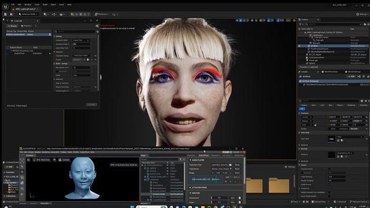Open the Location type dropdown in Transform
The width and height of the screenshot is (370, 208).
point(307,117)
